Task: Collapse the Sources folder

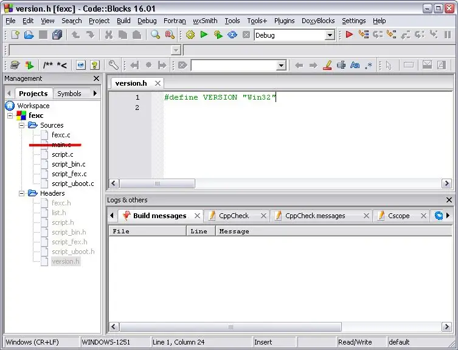Action: (x=21, y=126)
